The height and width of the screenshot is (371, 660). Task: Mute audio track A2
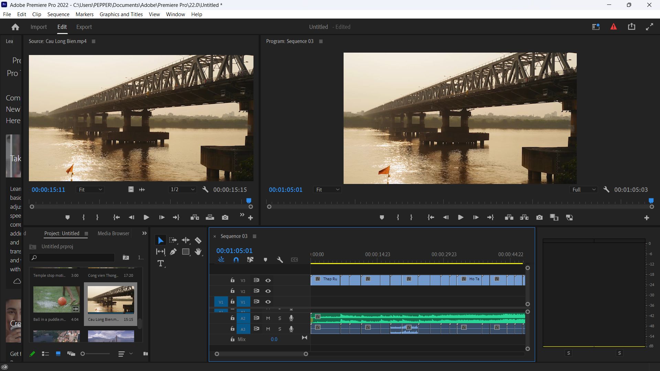click(x=268, y=318)
